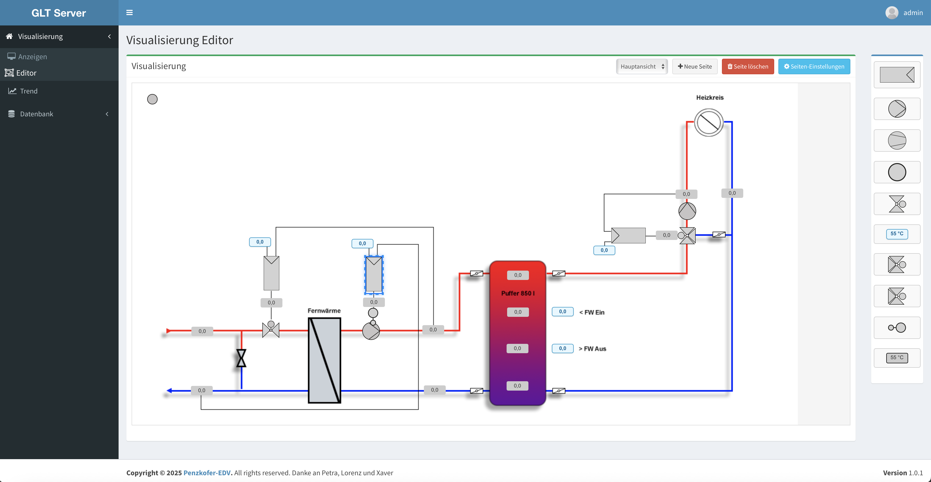Select the highlighted dashed-blue actuator element
931x482 pixels.
click(x=374, y=275)
